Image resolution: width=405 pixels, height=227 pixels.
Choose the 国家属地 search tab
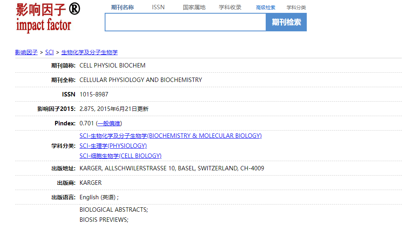point(194,7)
